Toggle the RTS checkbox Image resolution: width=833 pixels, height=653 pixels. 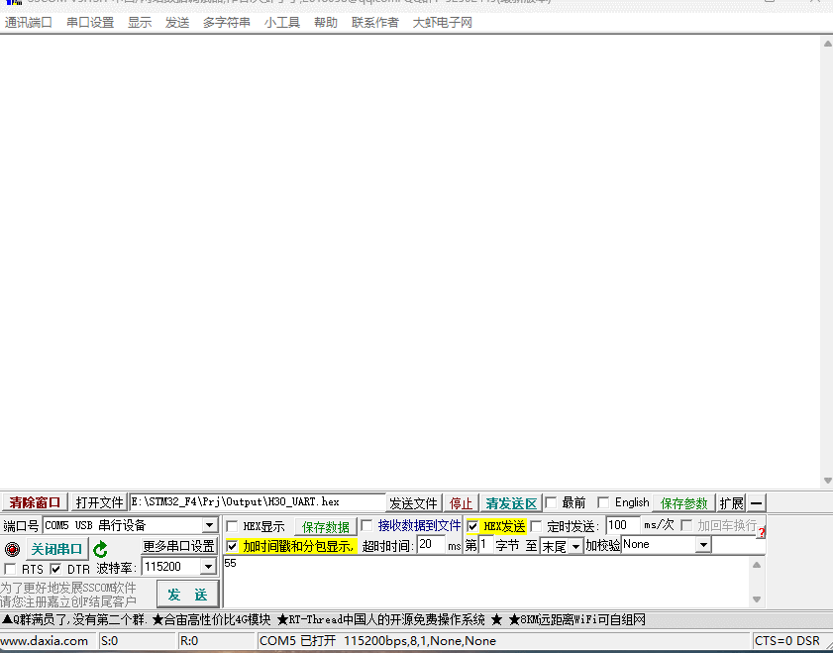point(10,569)
